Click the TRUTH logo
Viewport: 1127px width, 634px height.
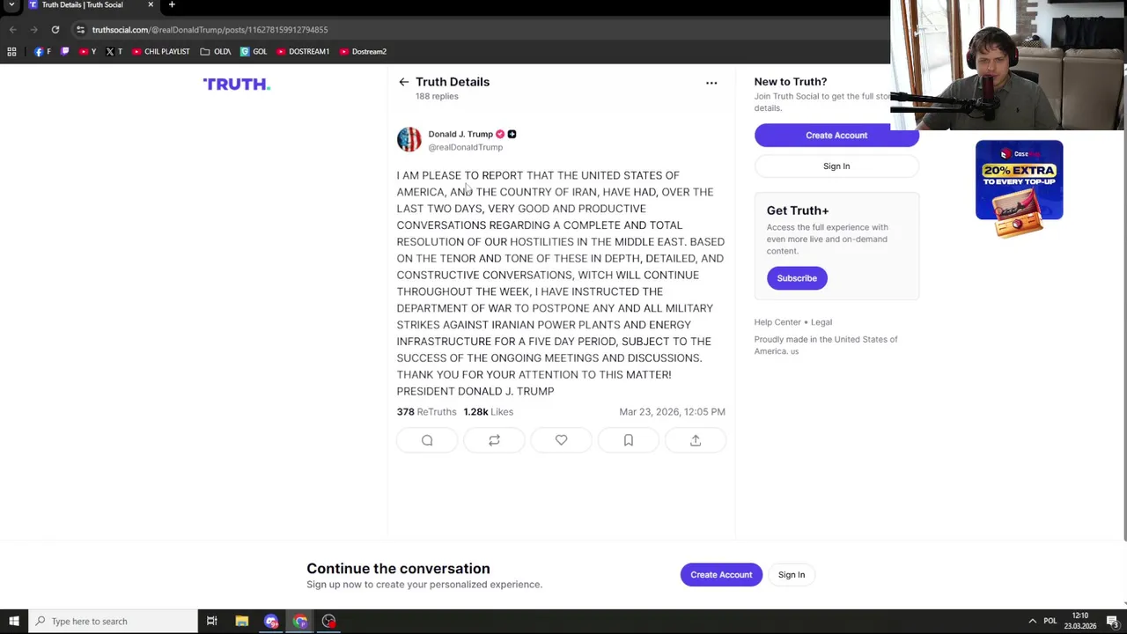click(x=237, y=85)
